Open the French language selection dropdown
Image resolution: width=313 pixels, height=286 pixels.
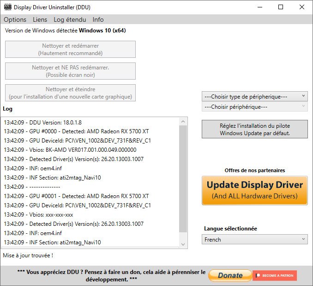click(254, 239)
